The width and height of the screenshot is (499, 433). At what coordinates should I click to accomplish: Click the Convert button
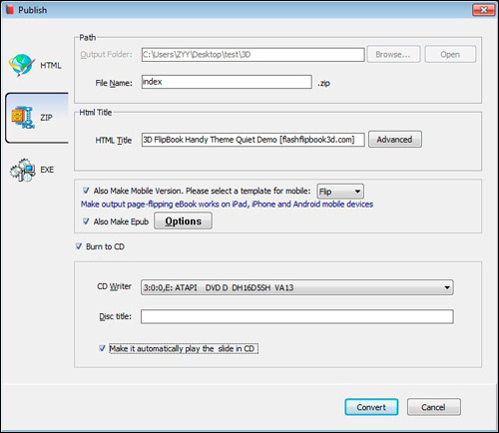click(x=371, y=407)
